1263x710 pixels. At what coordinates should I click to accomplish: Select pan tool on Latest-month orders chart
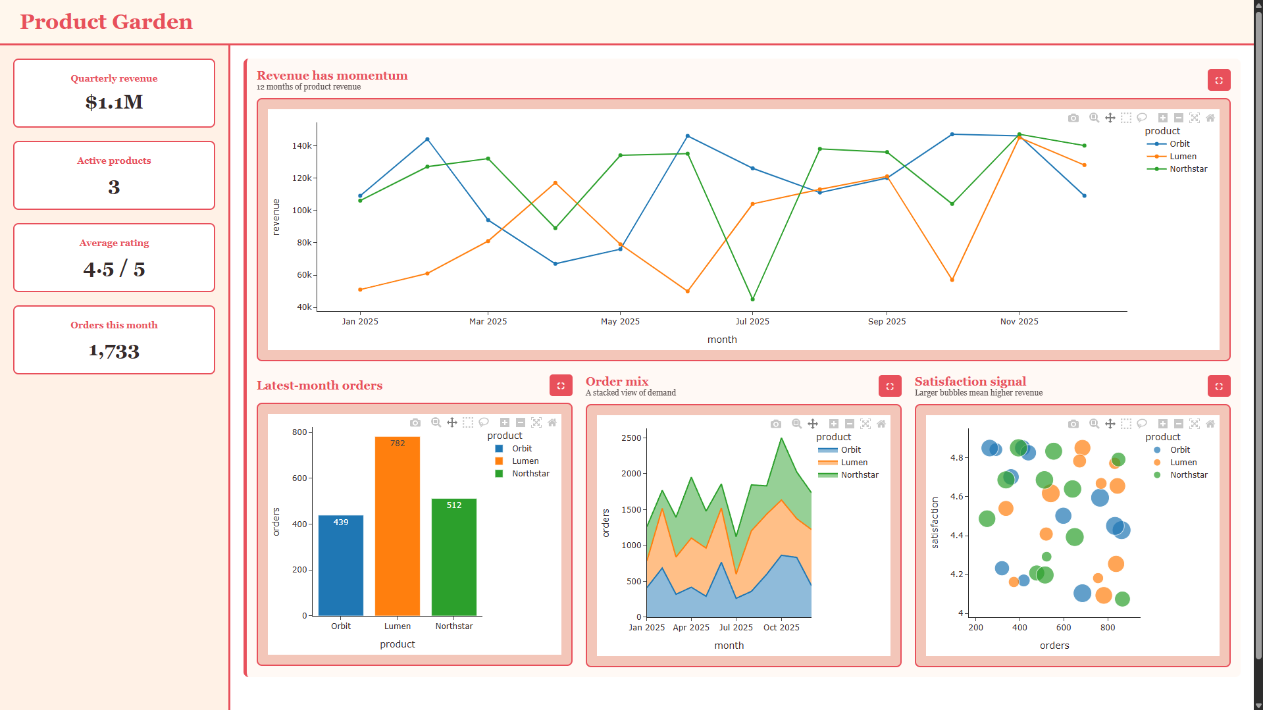[452, 422]
